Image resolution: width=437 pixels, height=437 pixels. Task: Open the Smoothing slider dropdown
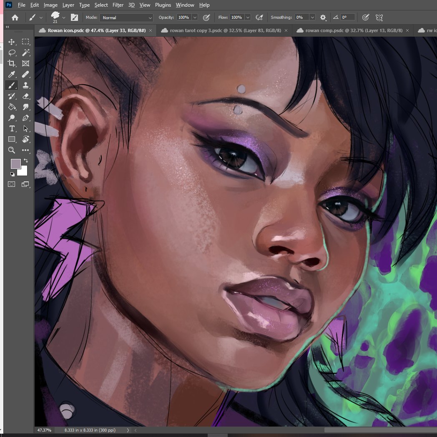coord(312,17)
